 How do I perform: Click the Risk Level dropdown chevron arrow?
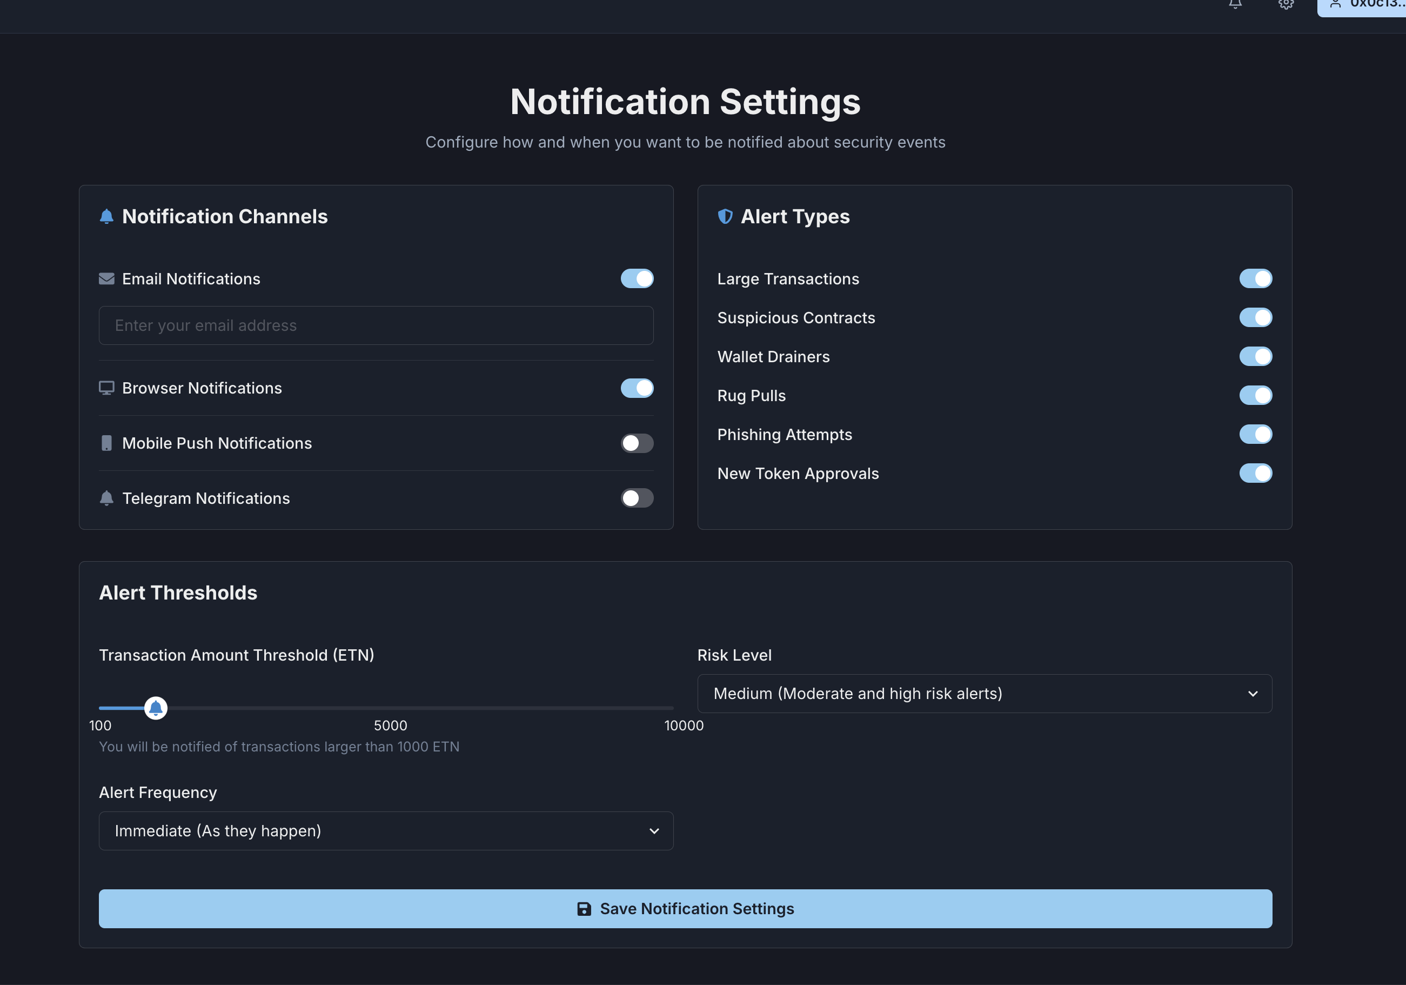pyautogui.click(x=1253, y=694)
